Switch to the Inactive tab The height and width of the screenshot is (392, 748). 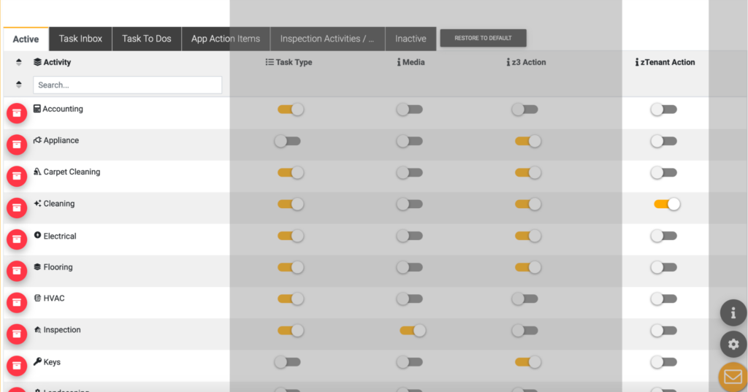point(411,39)
